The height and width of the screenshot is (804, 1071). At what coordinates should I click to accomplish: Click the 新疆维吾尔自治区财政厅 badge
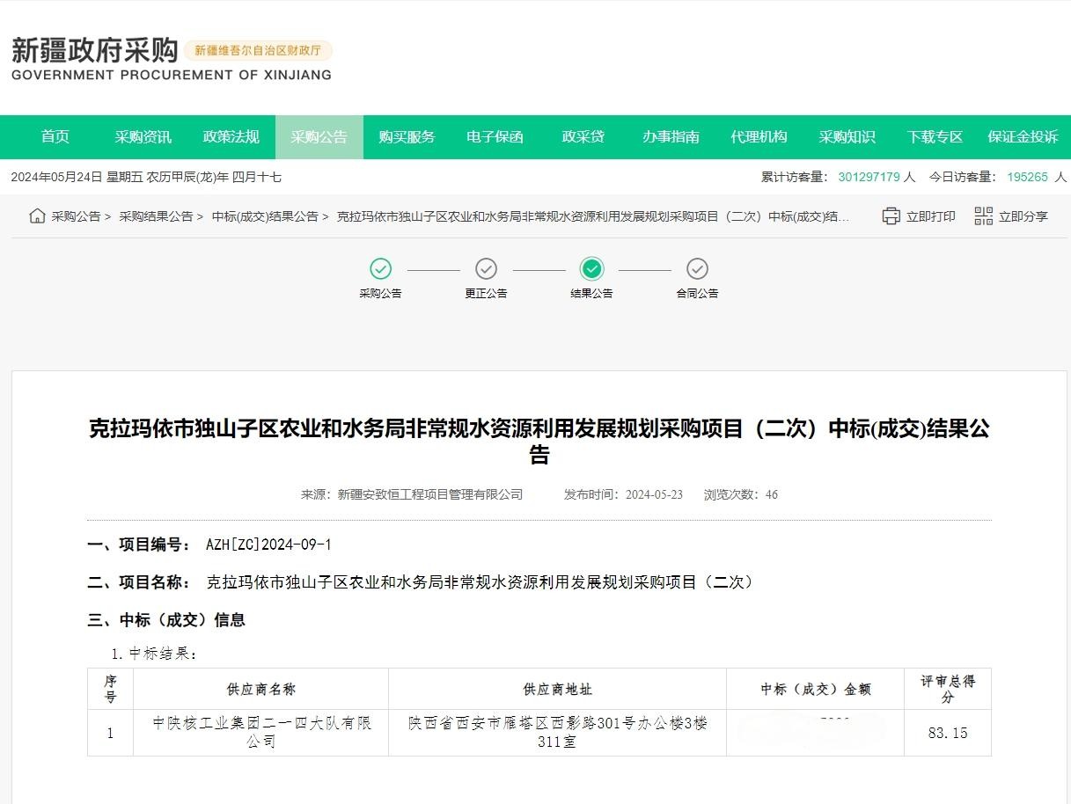click(x=258, y=51)
